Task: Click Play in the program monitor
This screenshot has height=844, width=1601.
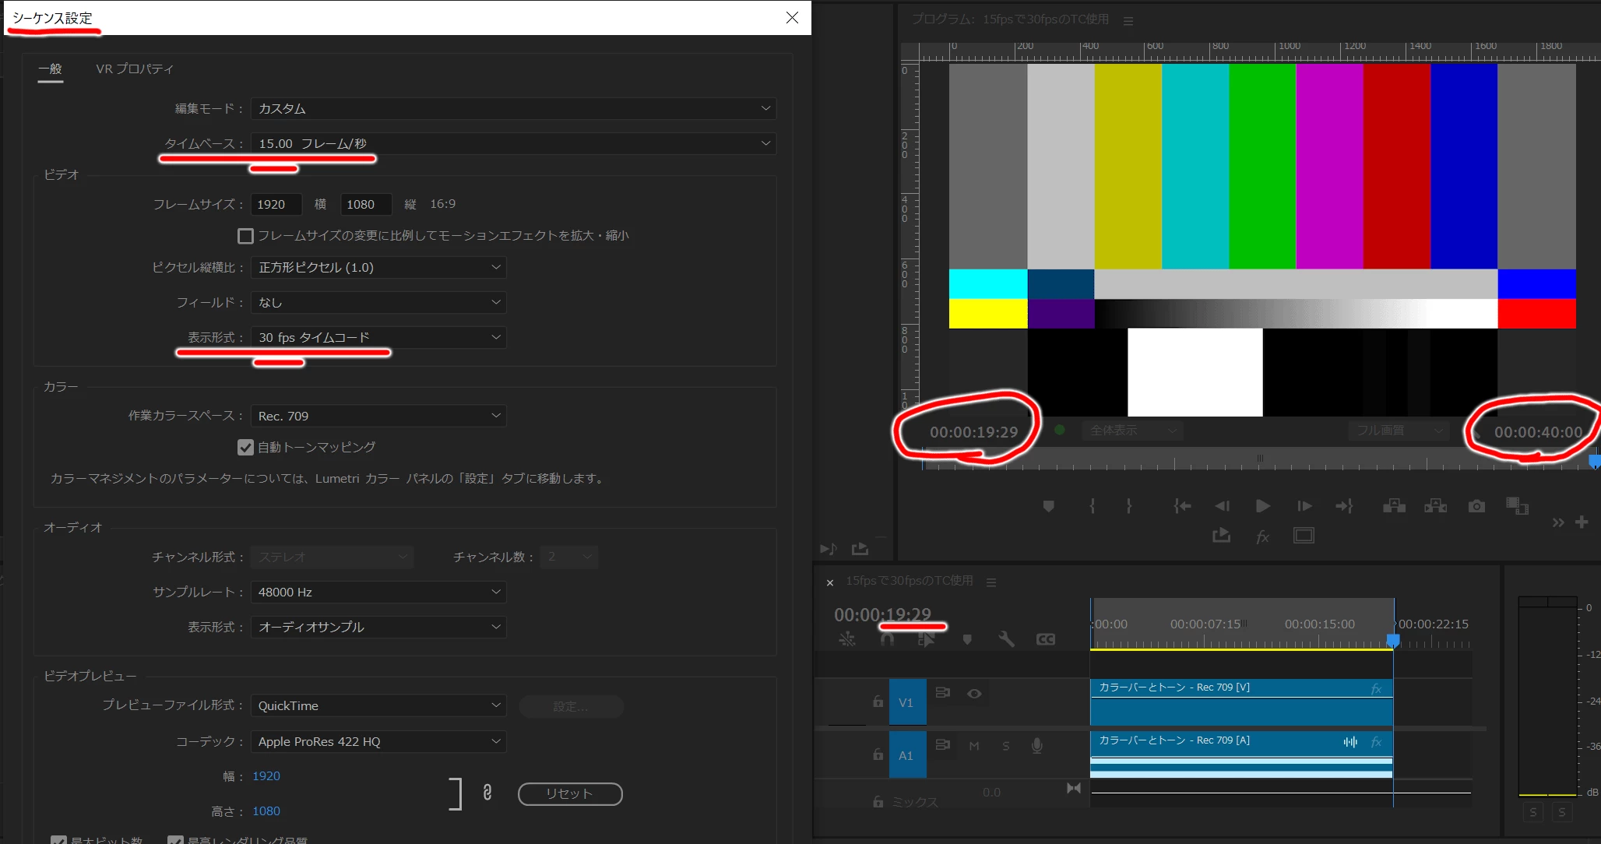Action: (x=1262, y=506)
